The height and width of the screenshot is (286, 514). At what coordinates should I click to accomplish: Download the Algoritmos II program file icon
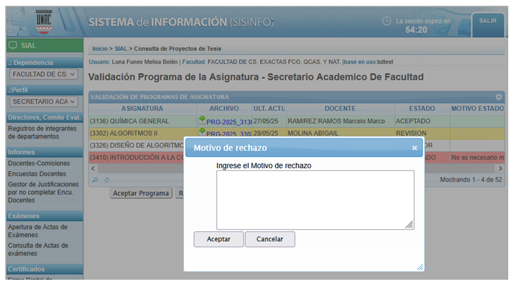(202, 132)
